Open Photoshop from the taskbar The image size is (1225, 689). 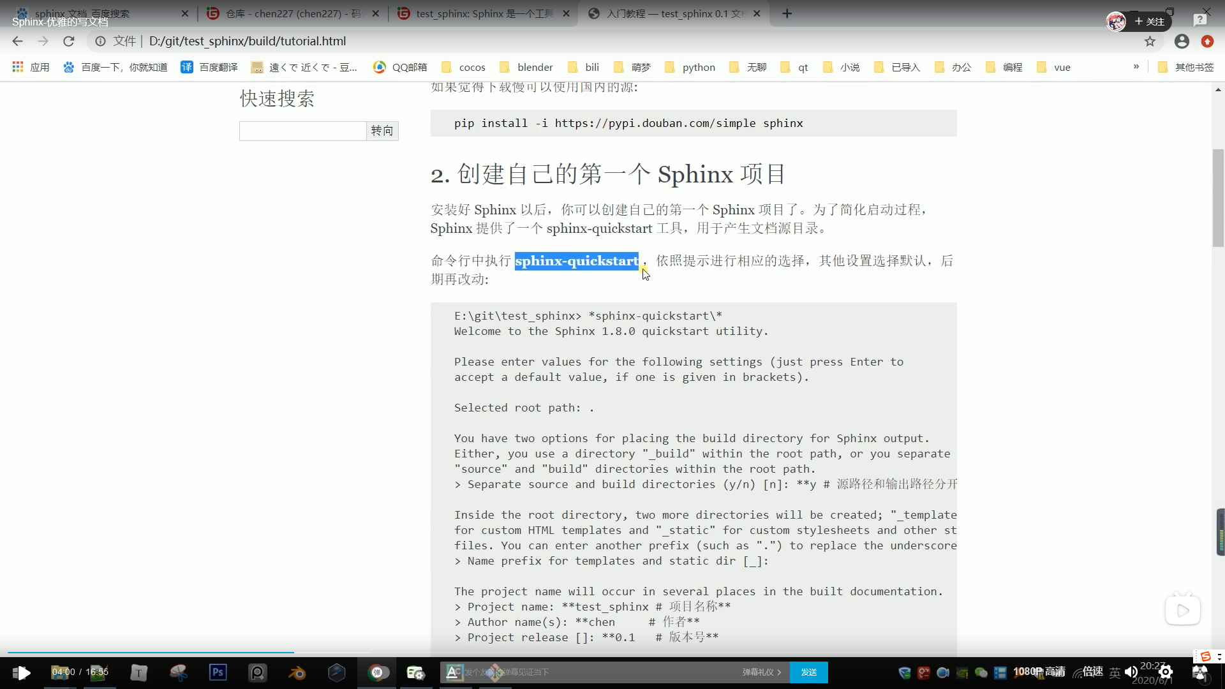(218, 672)
